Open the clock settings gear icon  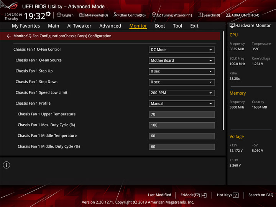(x=48, y=14)
